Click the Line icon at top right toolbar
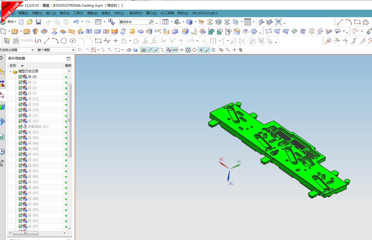Screen dimensions: 372x240 (x=340, y=22)
